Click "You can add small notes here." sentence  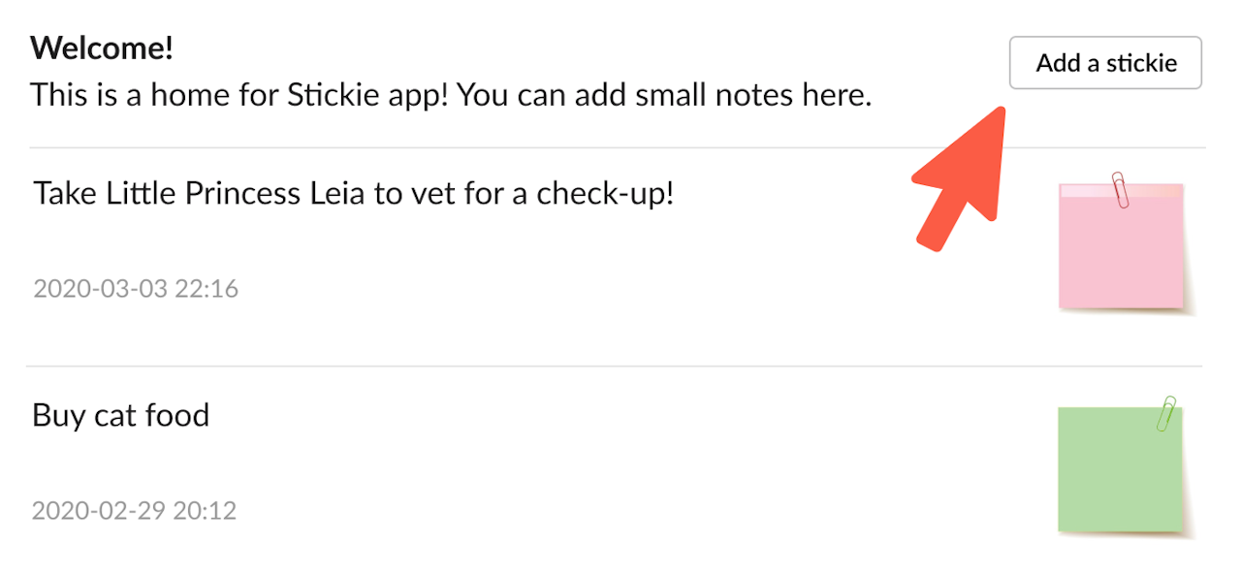pyautogui.click(x=664, y=95)
